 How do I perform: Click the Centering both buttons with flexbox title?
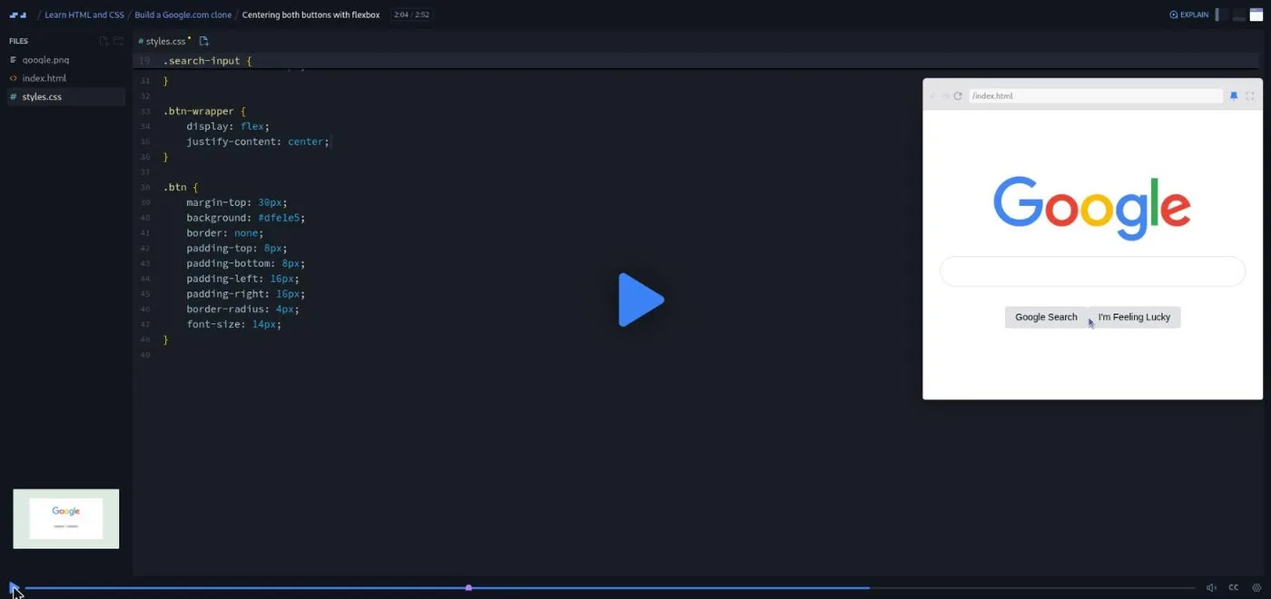coord(310,15)
